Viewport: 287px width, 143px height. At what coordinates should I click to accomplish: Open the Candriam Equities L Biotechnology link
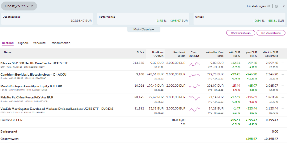click(x=34, y=75)
